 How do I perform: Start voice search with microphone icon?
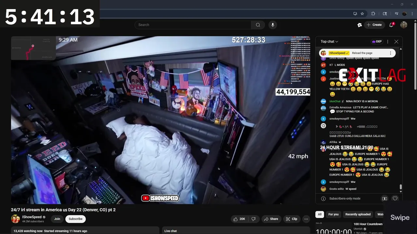pos(273,25)
